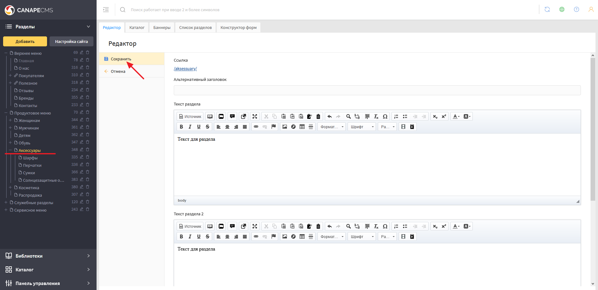Switch to the Каталог tab

point(137,27)
